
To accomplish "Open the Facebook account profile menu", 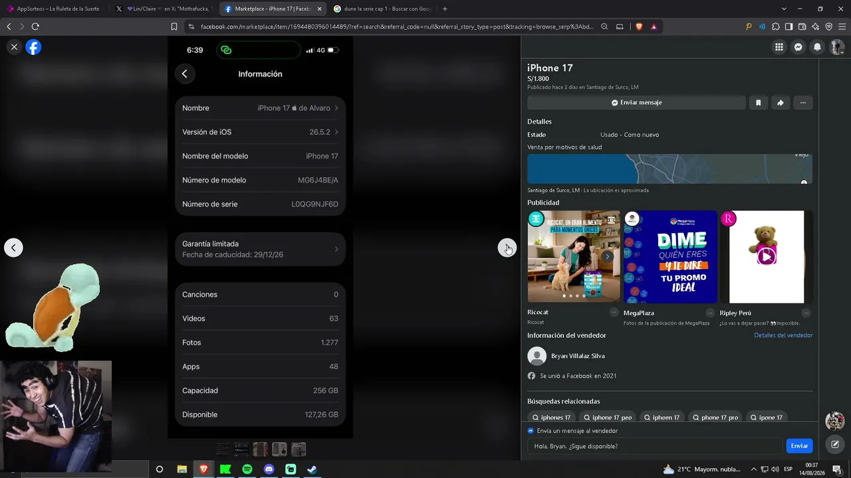I will tap(837, 47).
